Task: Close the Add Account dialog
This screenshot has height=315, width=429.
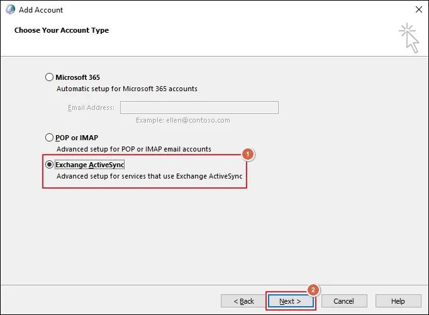Action: click(x=418, y=9)
